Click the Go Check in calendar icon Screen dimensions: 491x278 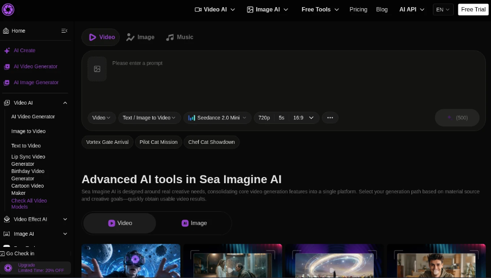[3, 254]
